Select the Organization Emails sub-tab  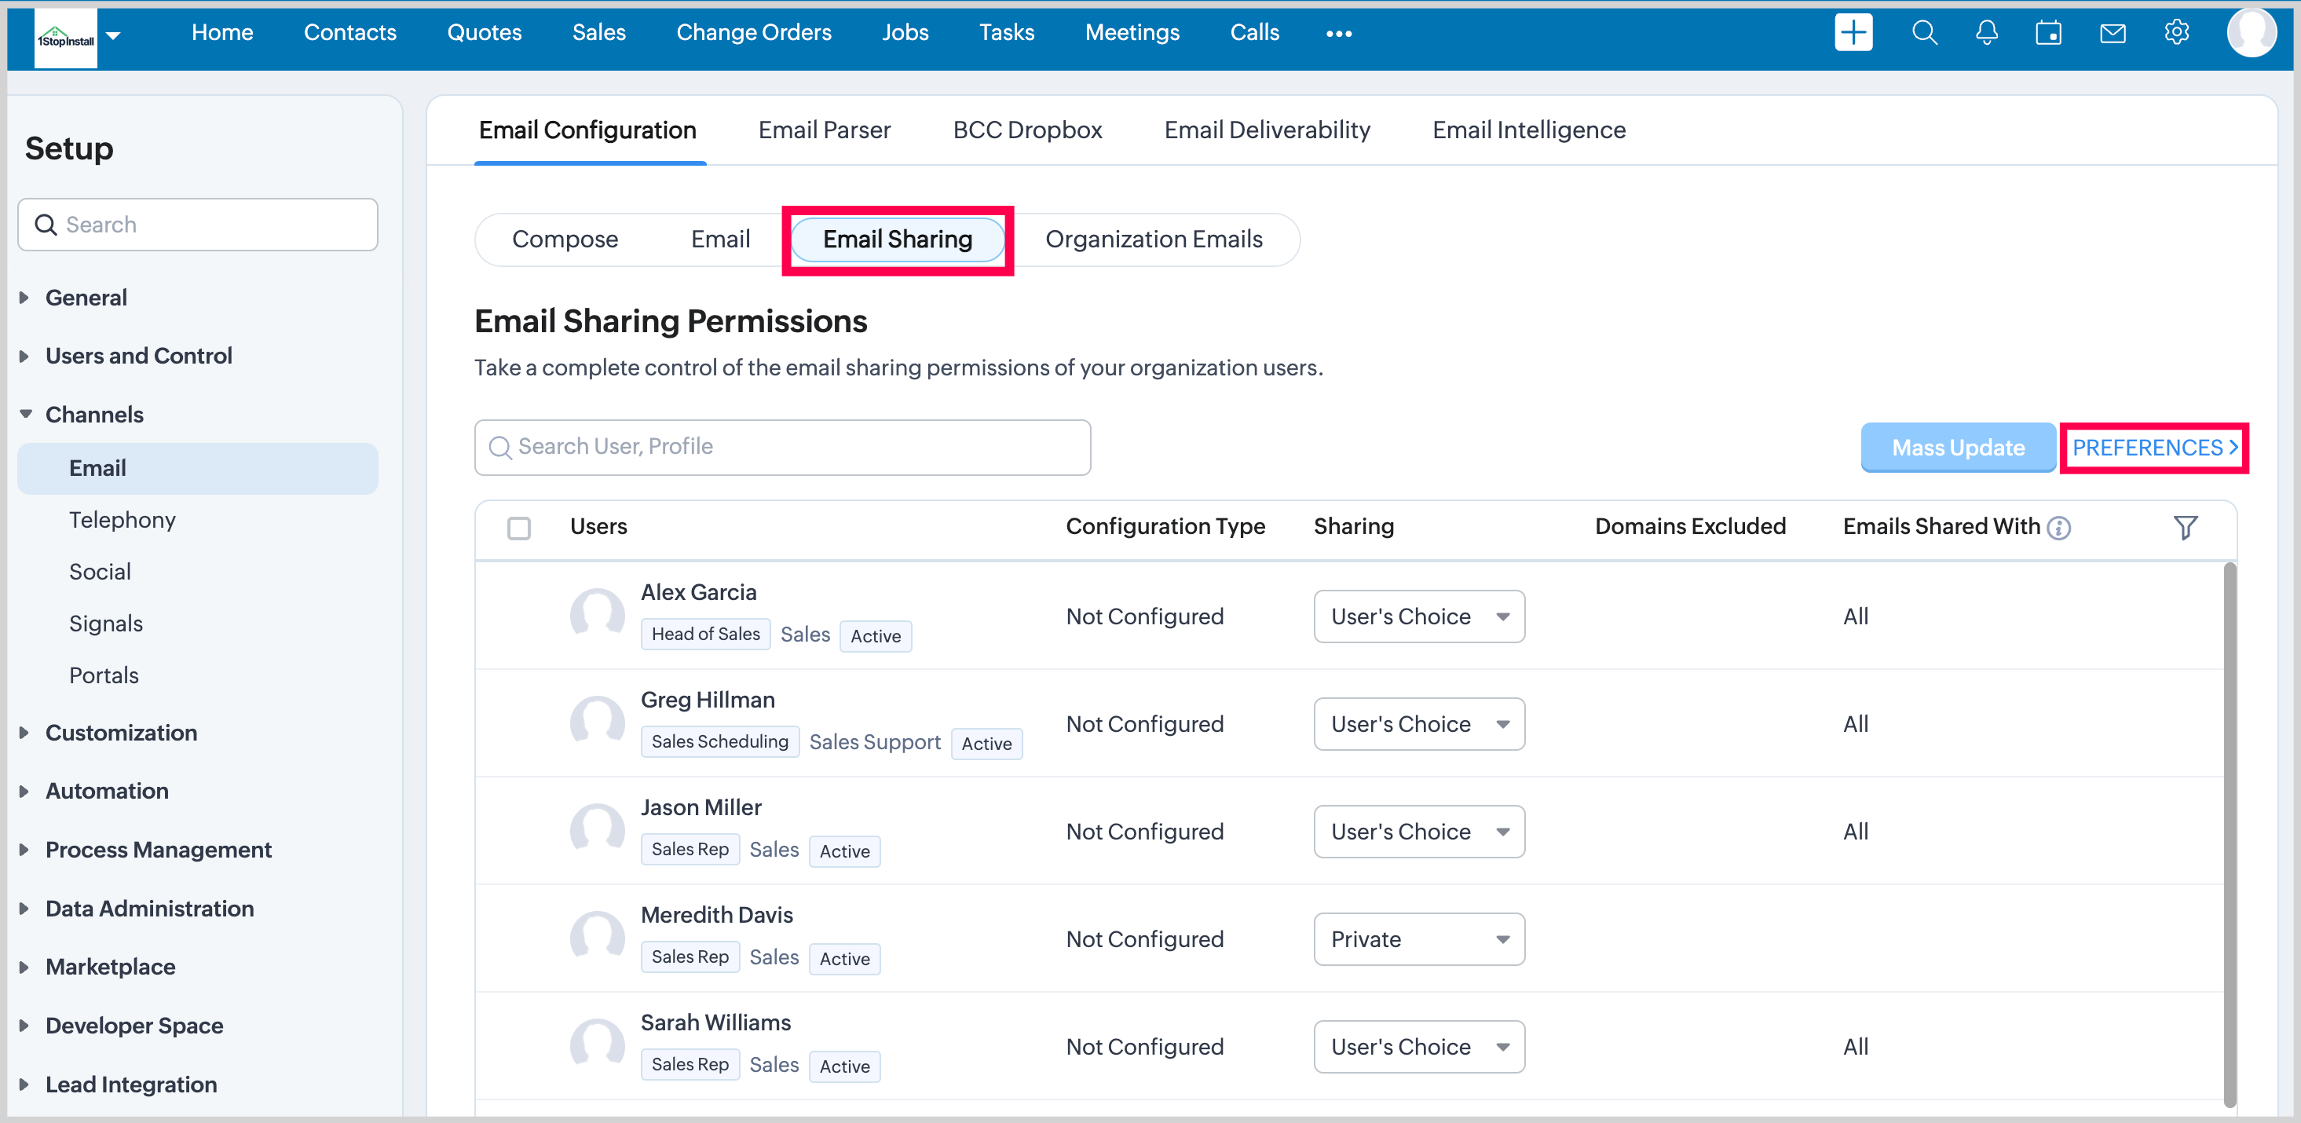point(1153,240)
